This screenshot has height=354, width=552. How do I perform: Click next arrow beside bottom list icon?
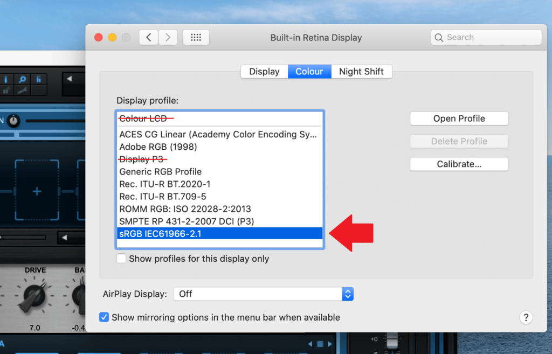[330, 344]
